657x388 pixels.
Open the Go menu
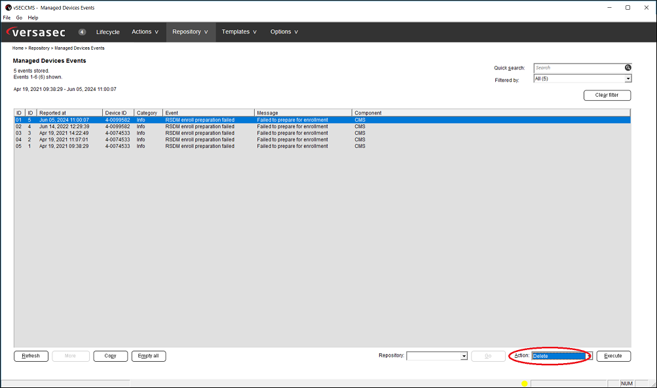[19, 18]
